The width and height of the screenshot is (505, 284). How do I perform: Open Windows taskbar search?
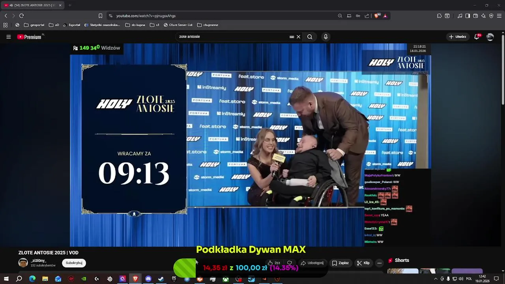[x=19, y=279]
